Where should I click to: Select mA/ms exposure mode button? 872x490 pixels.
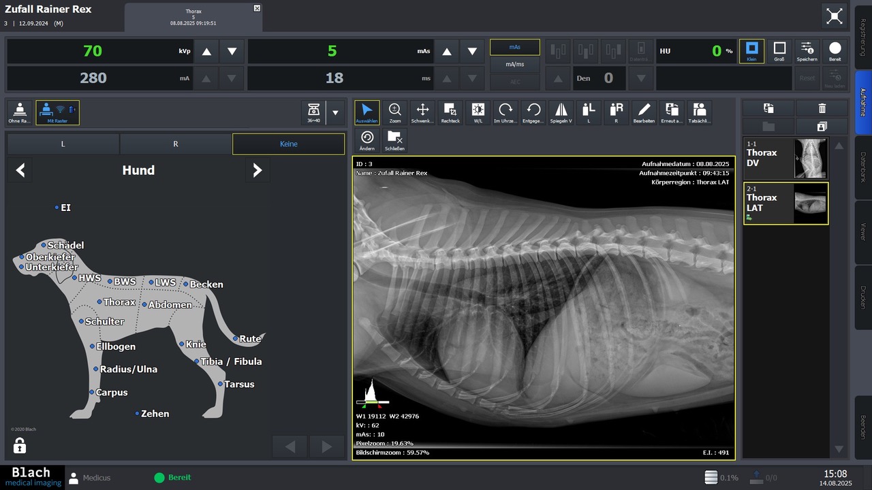[x=514, y=65]
